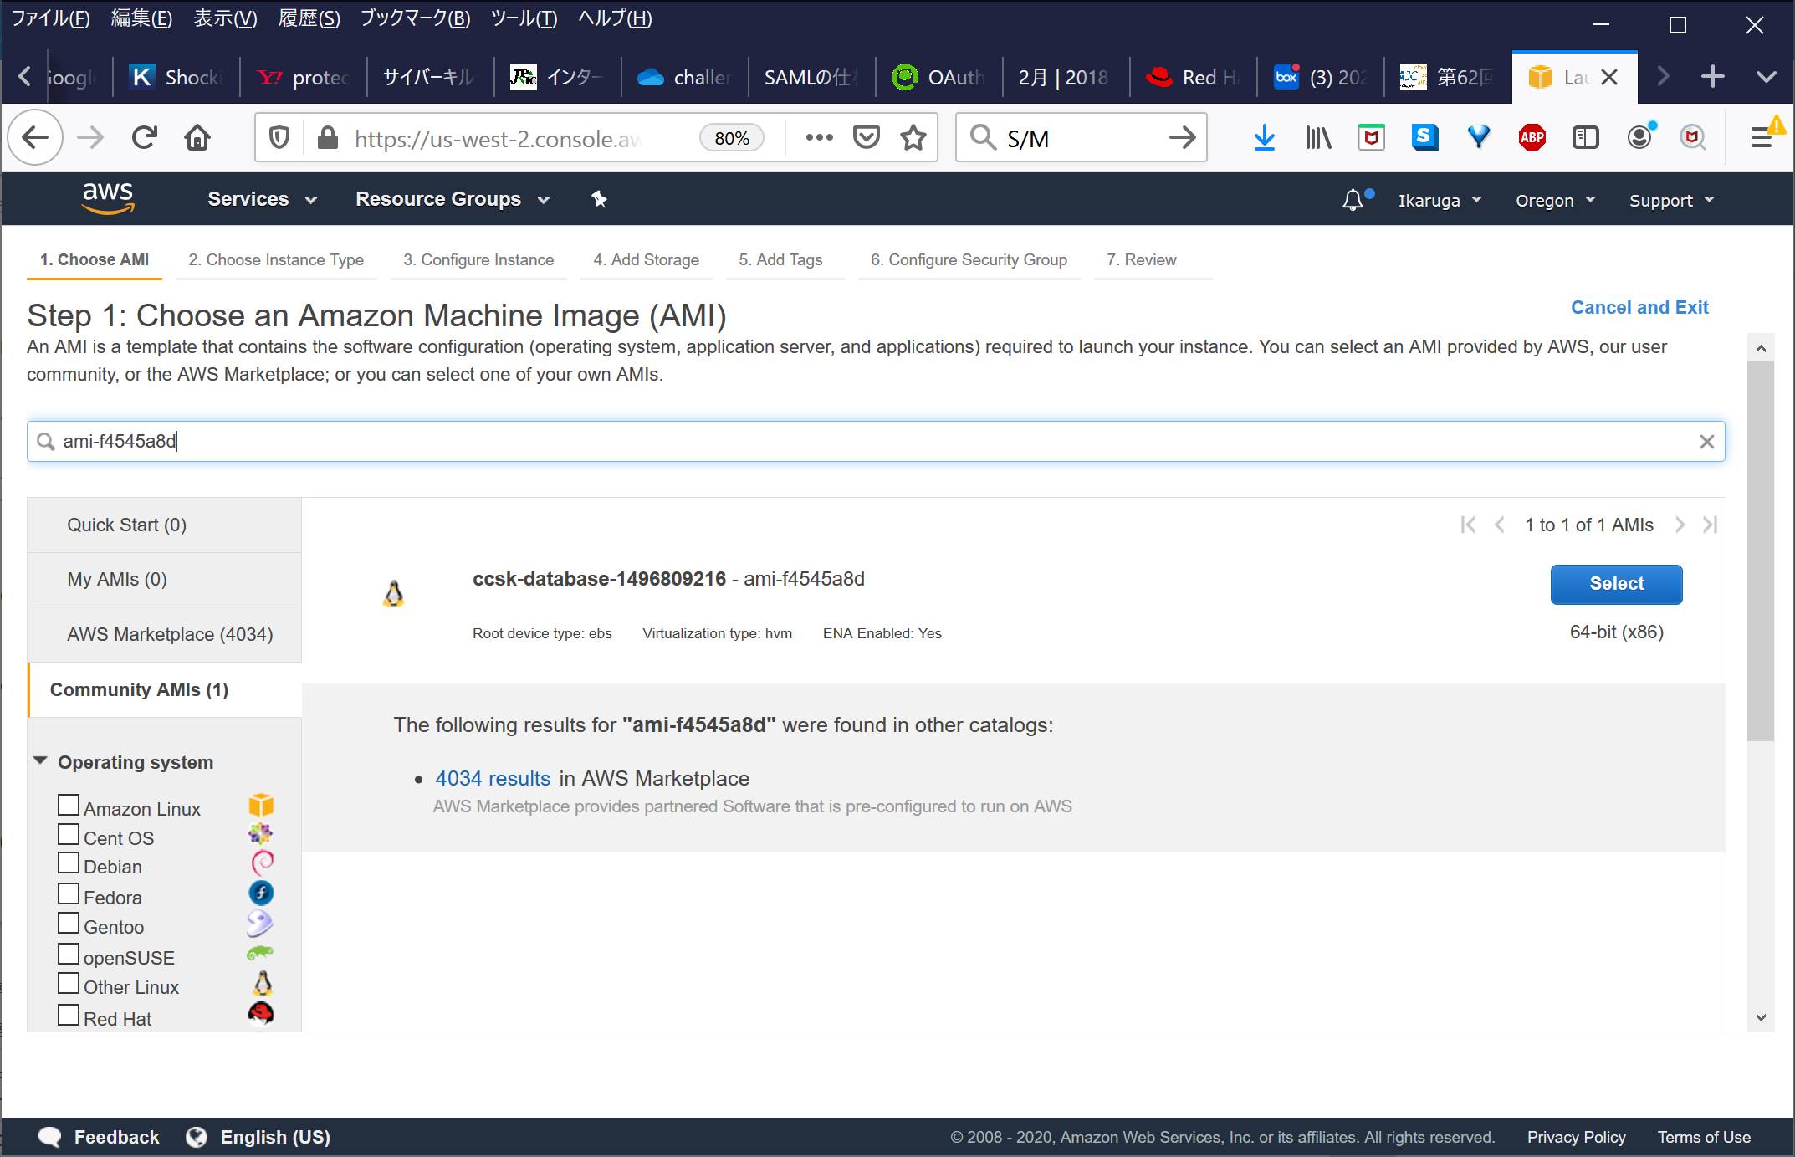The height and width of the screenshot is (1157, 1795).
Task: Open the list-all-tabs dropdown arrow
Action: pyautogui.click(x=1766, y=77)
